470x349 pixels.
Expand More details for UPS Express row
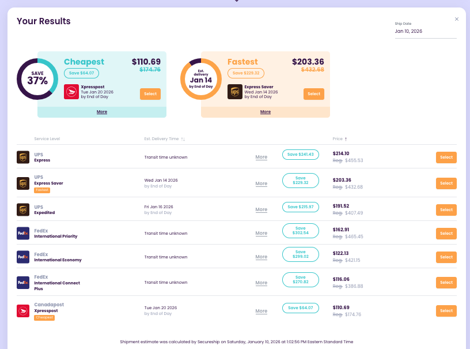tap(261, 157)
